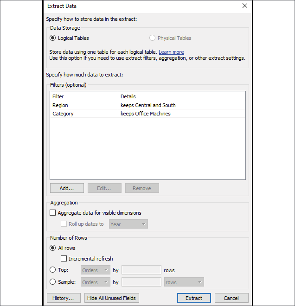Select the Sample radio button

click(52, 281)
